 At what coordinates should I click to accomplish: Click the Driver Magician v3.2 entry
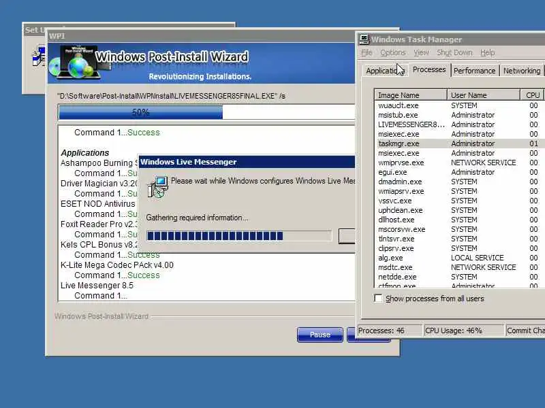coord(99,184)
